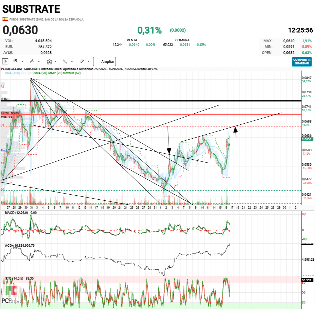Click the 0,076 resistance line label
The height and width of the screenshot is (309, 315).
click(5, 99)
